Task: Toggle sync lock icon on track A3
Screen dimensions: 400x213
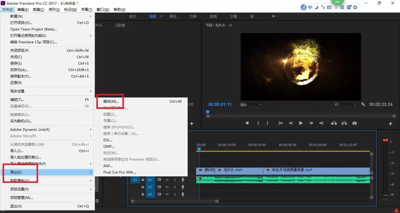Action: [x=159, y=194]
